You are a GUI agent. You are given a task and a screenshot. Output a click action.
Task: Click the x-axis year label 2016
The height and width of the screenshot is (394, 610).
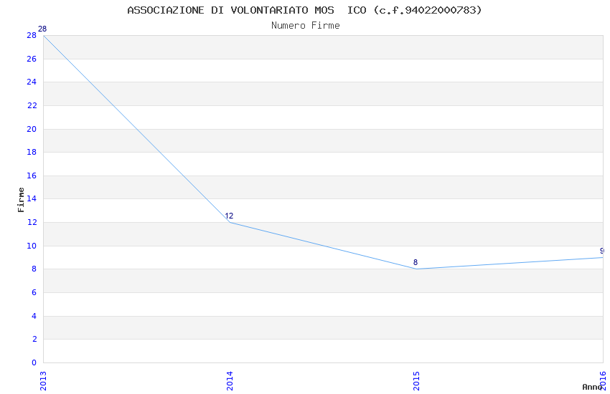coord(604,381)
